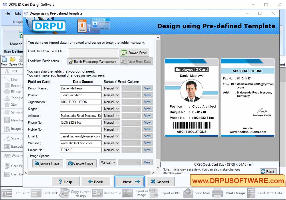The image size is (286, 200).
Task: Select the Ellipse tool
Action: tap(12, 92)
